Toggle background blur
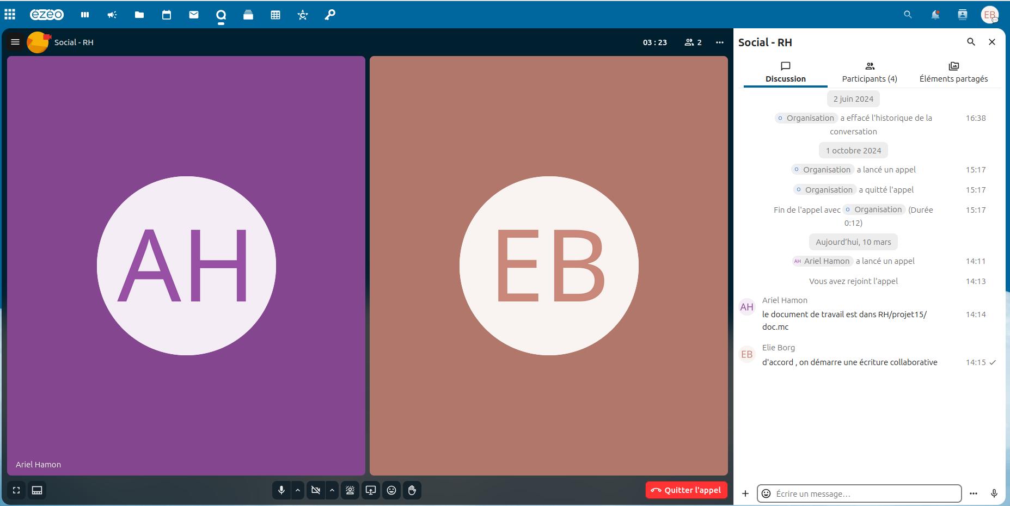 tap(350, 490)
